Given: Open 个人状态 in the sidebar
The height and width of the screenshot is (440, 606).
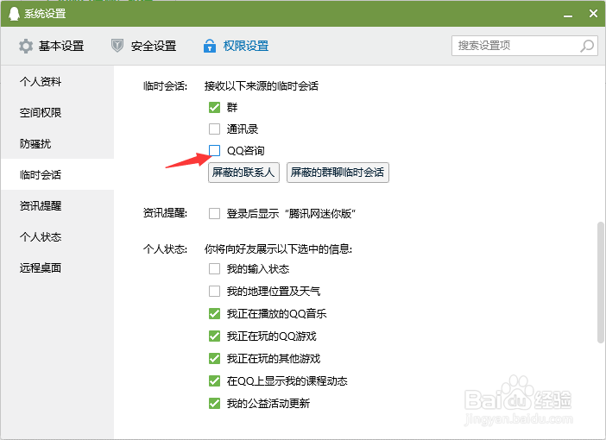Looking at the screenshot, I should point(57,236).
